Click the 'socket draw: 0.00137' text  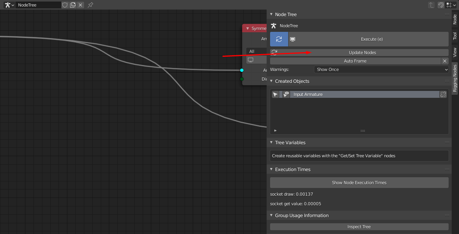pos(292,194)
